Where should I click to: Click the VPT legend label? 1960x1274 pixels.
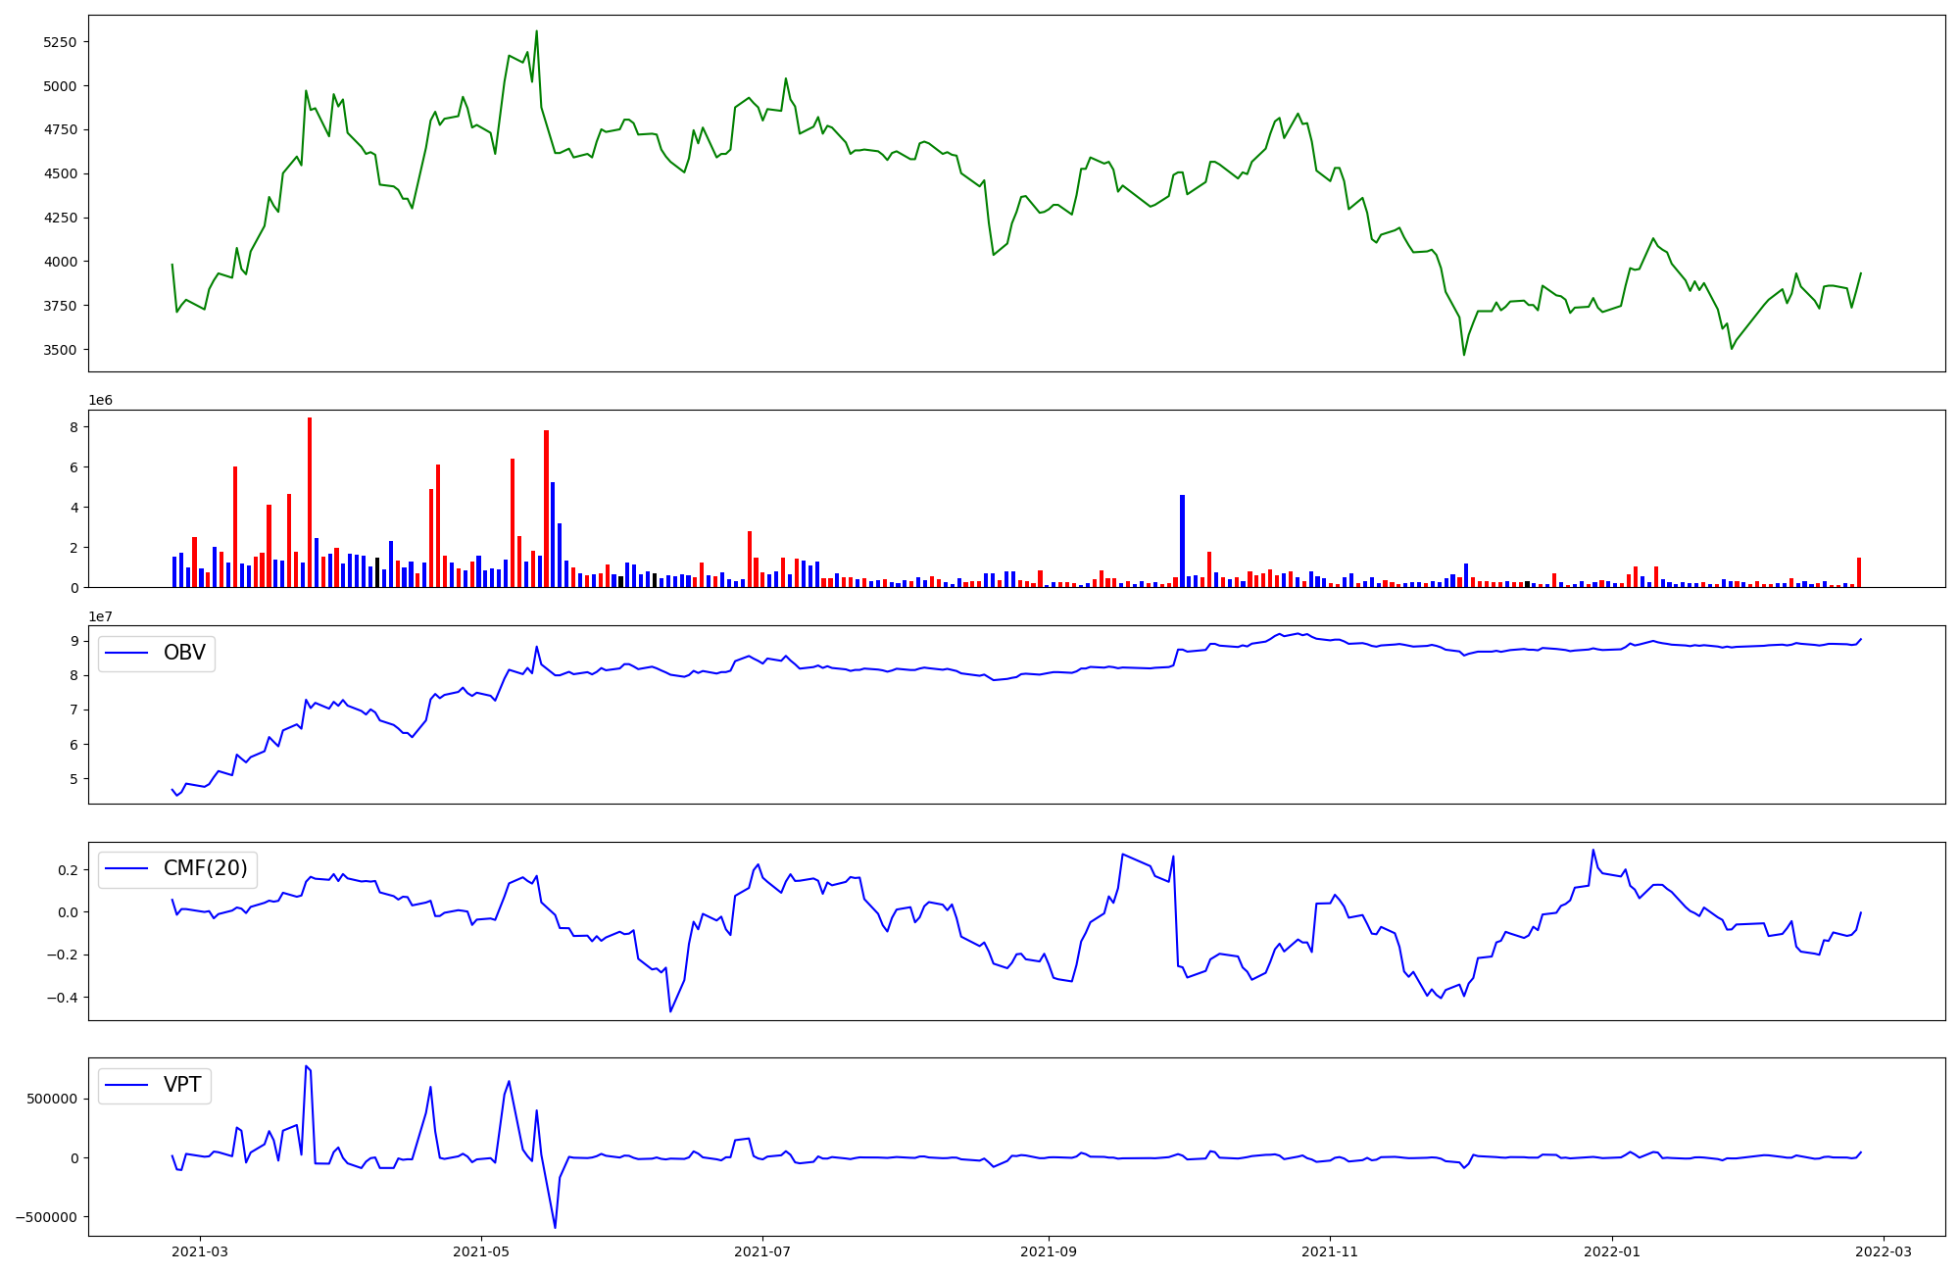pos(182,1085)
